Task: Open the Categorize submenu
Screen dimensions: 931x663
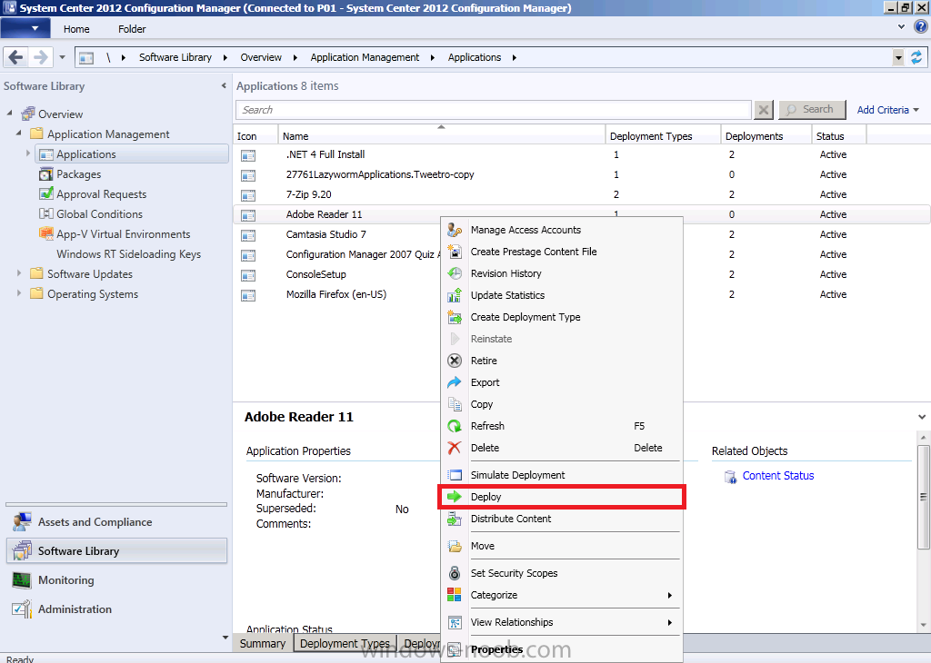Action: [x=562, y=595]
